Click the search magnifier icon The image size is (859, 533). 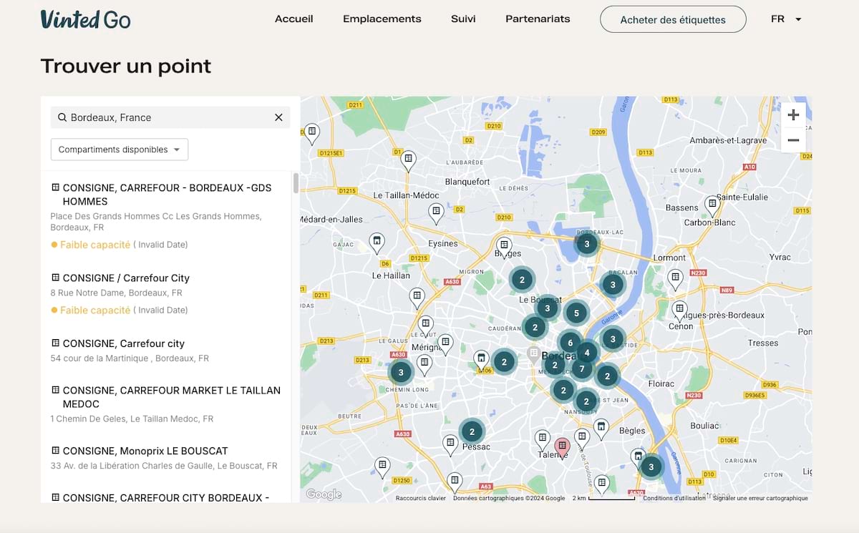tap(62, 117)
